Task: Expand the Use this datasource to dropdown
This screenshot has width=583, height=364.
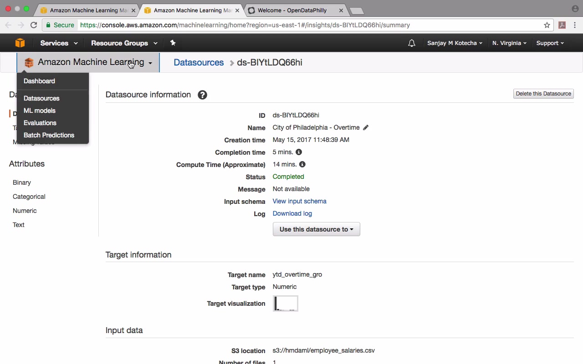Action: [317, 229]
